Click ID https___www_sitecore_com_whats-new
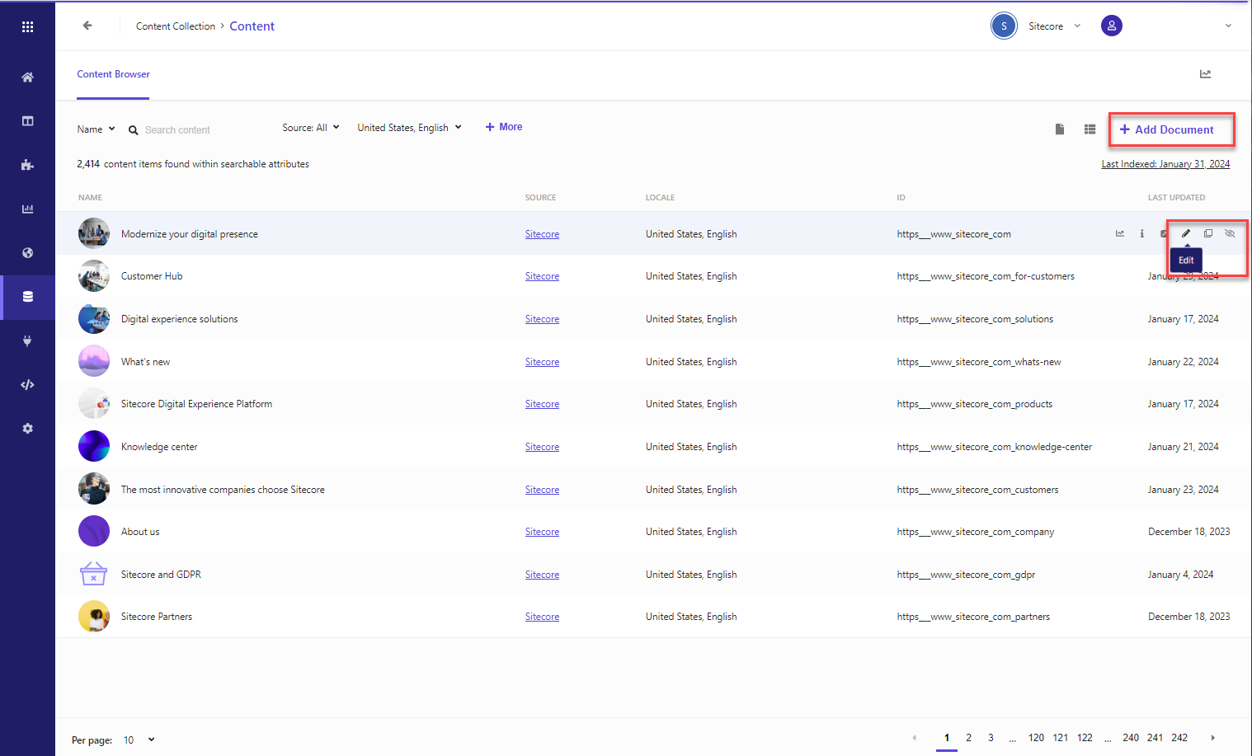1252x756 pixels. [979, 362]
